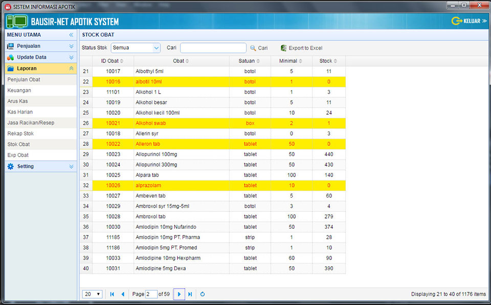Open the rows-per-page dropdown showing 20

pos(93,294)
